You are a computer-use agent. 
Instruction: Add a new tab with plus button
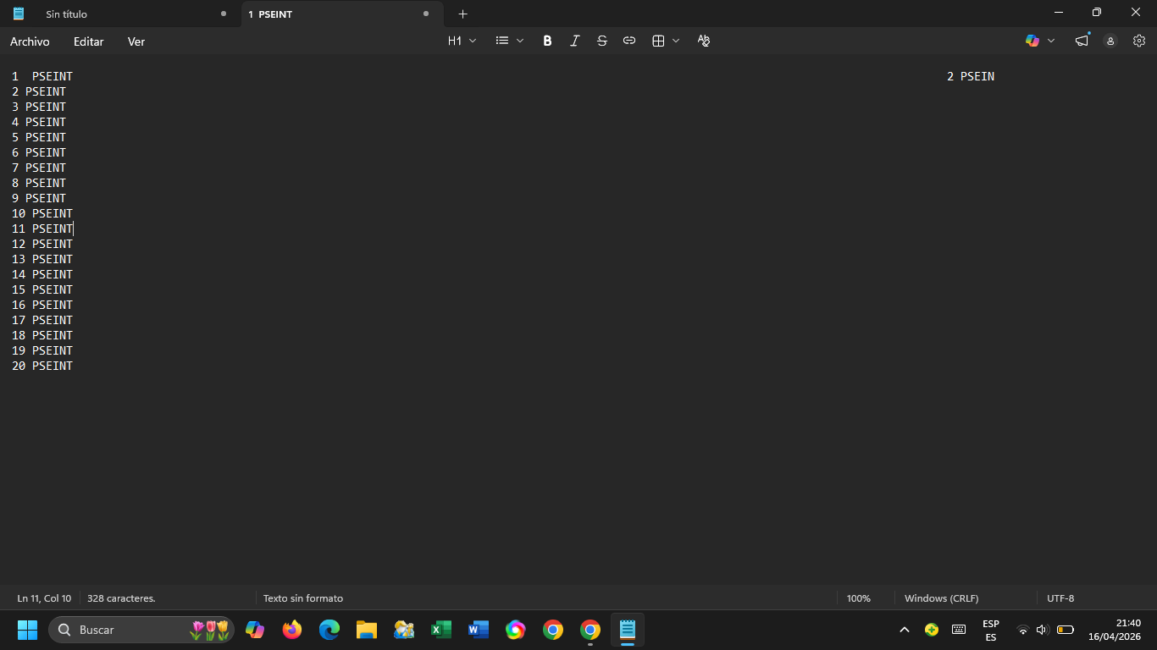pos(462,14)
